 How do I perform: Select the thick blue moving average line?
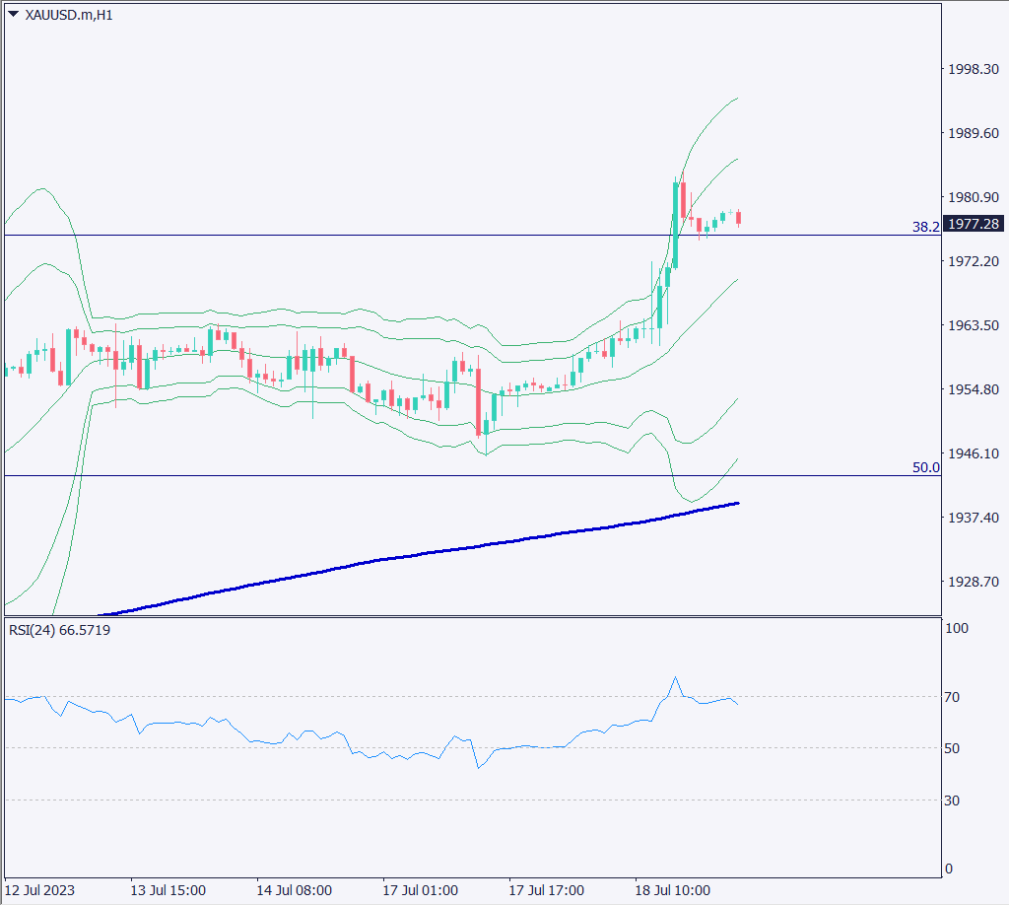394,557
